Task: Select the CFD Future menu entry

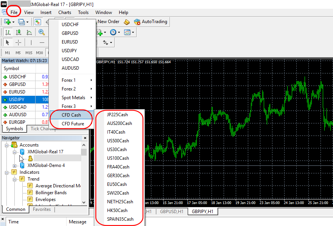Action: click(x=72, y=124)
